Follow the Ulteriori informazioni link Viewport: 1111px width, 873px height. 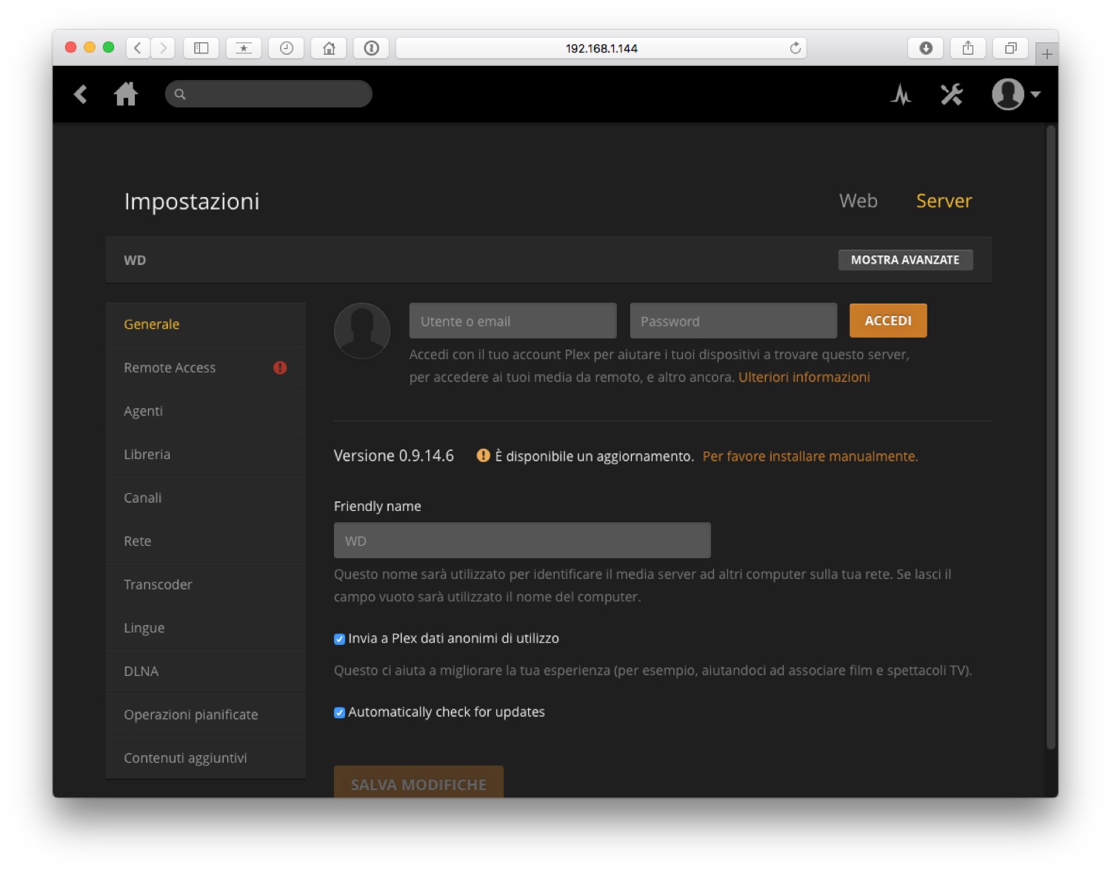[x=804, y=377]
